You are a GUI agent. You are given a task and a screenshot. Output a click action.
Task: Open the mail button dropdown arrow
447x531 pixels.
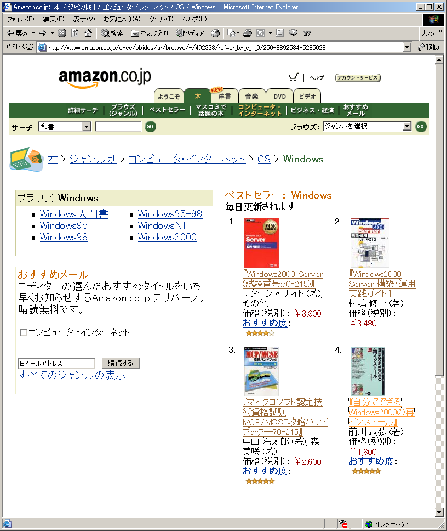click(238, 33)
